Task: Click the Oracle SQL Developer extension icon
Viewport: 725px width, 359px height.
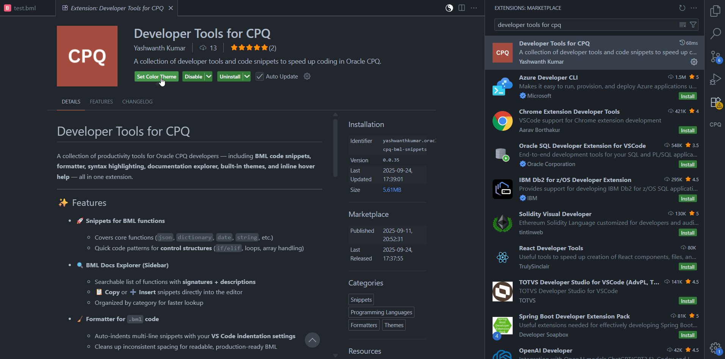Action: (502, 155)
